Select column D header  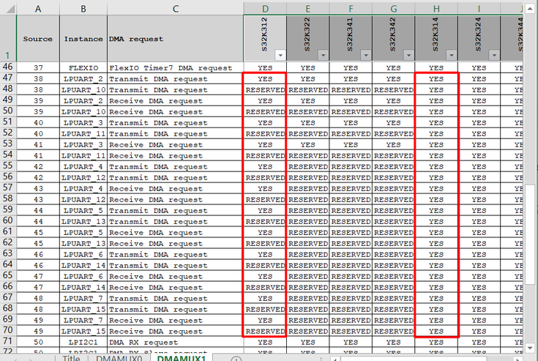pyautogui.click(x=265, y=8)
